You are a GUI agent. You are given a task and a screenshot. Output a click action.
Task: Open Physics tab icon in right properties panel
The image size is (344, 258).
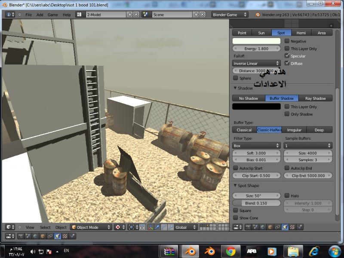click(300, 227)
